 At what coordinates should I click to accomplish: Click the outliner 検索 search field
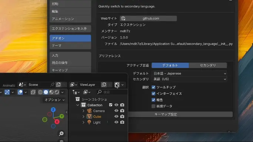[x=112, y=92]
